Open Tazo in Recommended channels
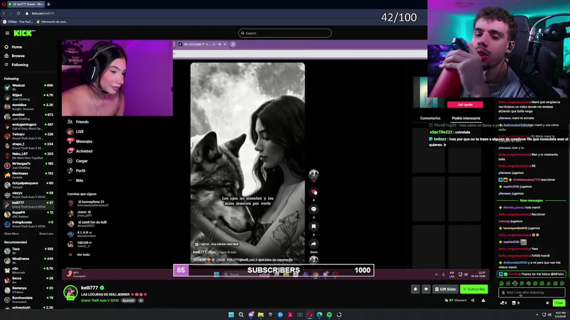 28,251
